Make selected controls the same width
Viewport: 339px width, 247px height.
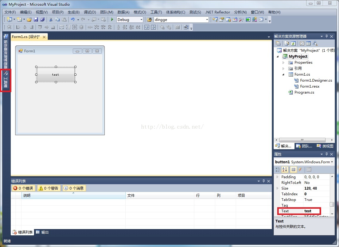tap(61, 27)
